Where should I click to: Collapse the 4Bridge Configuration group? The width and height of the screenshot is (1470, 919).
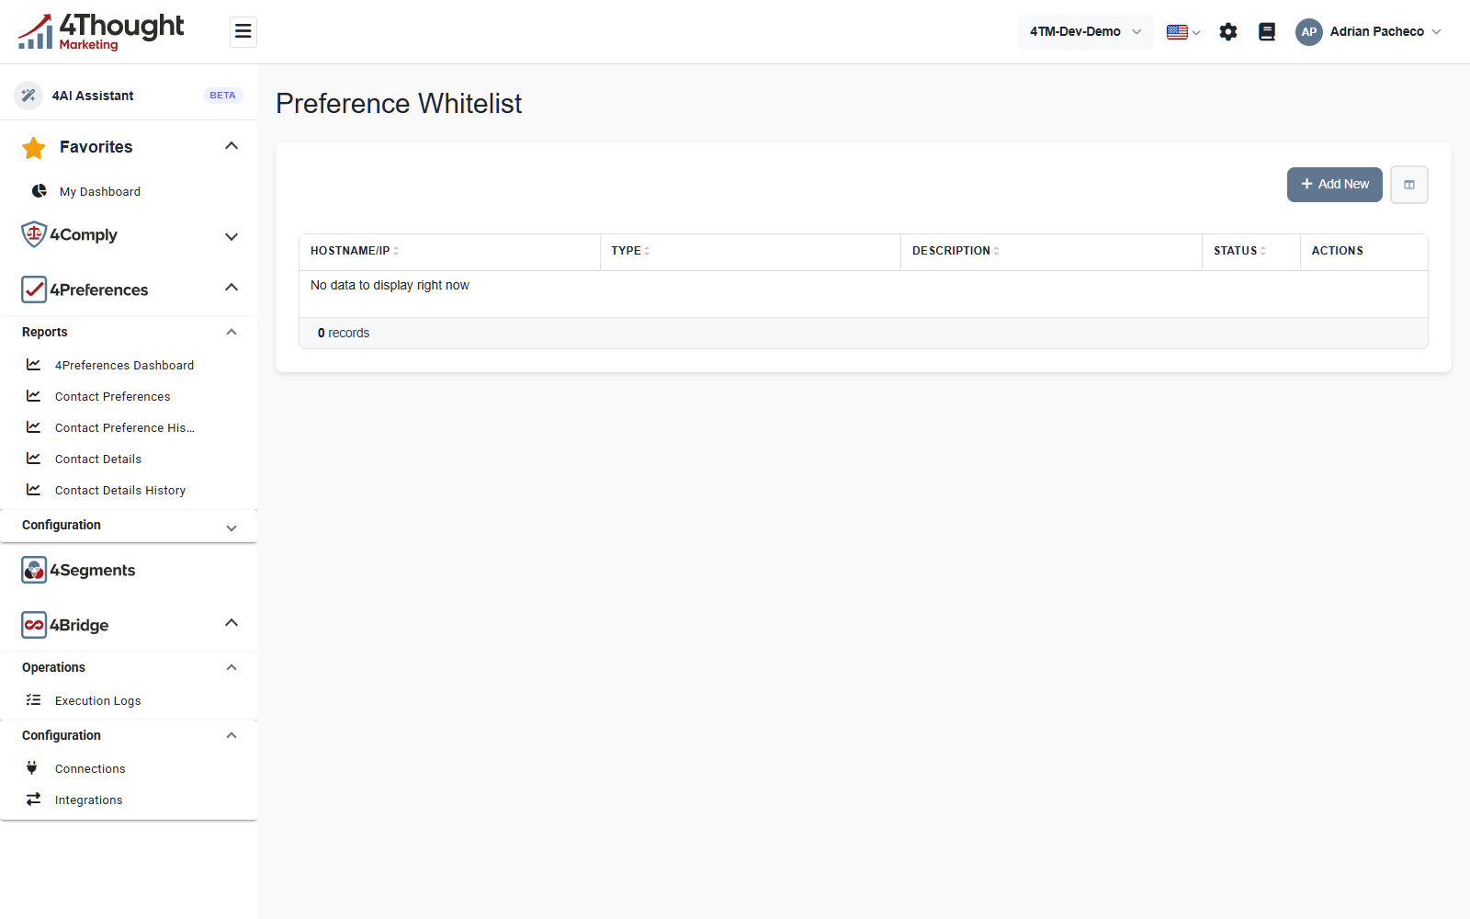coord(232,735)
